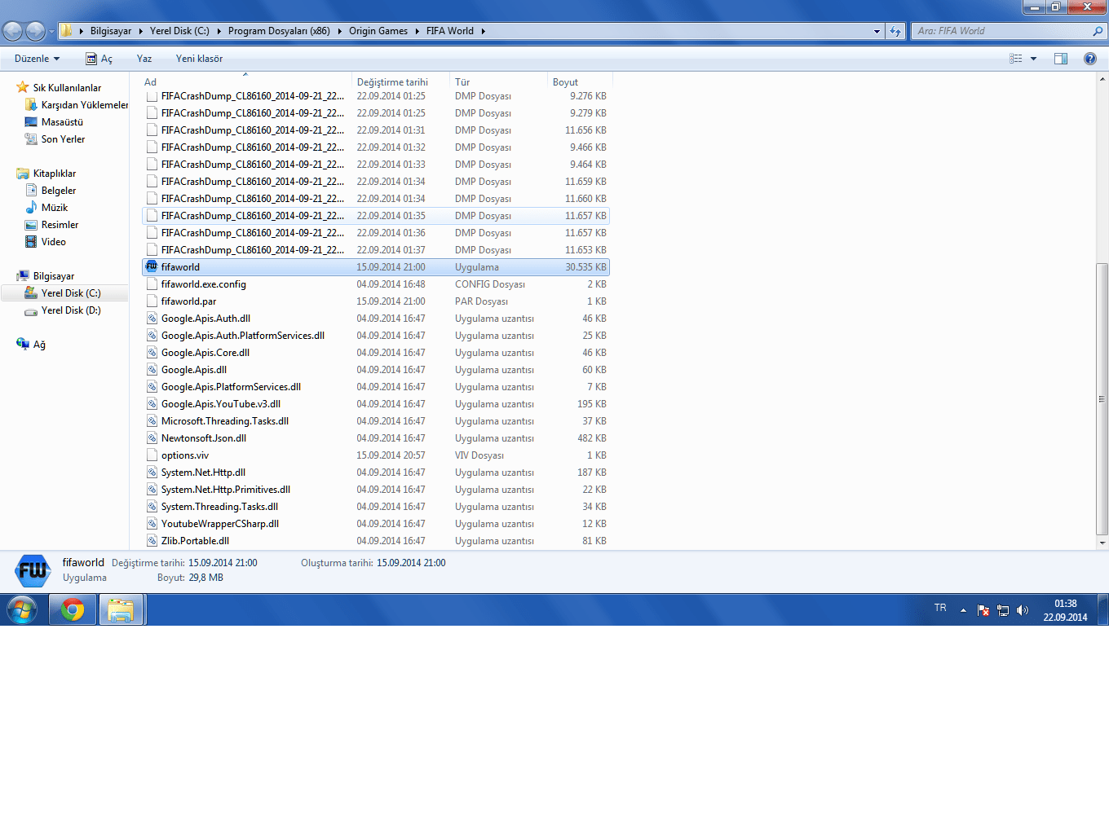The height and width of the screenshot is (831, 1109).
Task: Click the Google.Apis.Auth.dll file icon
Action: 152,318
